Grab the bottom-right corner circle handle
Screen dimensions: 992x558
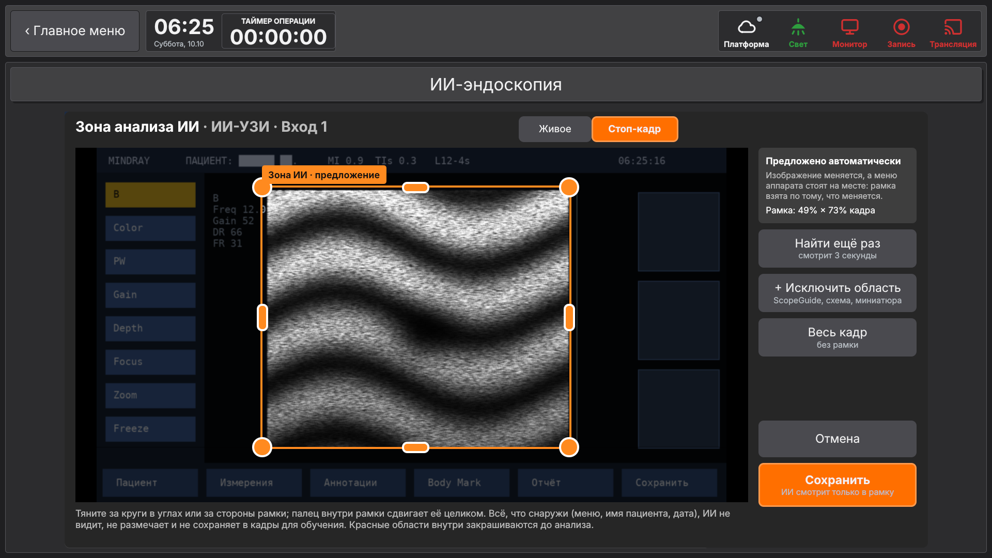coord(569,447)
